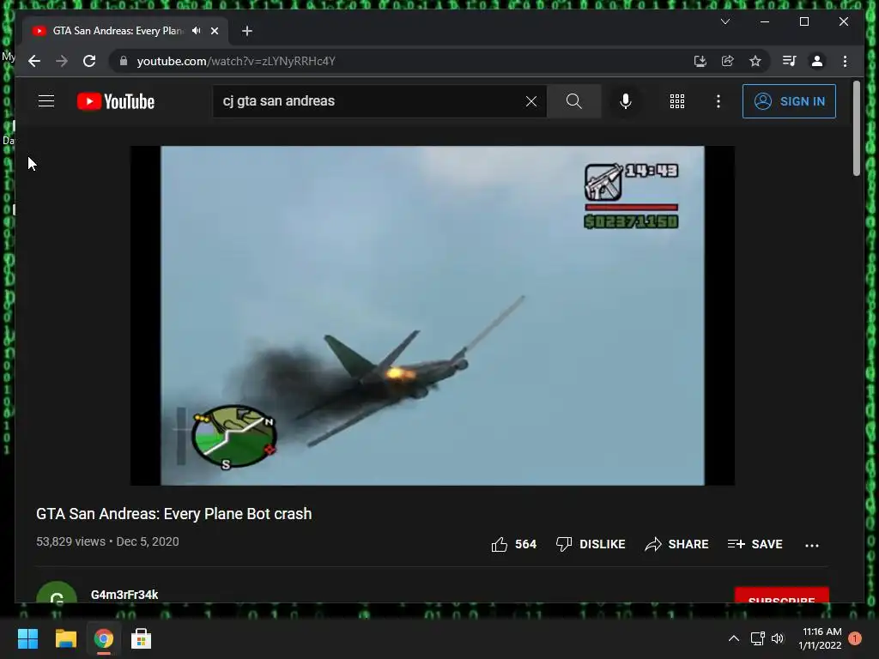The height and width of the screenshot is (659, 879).
Task: Open a new tab with plus
Action: (x=247, y=31)
